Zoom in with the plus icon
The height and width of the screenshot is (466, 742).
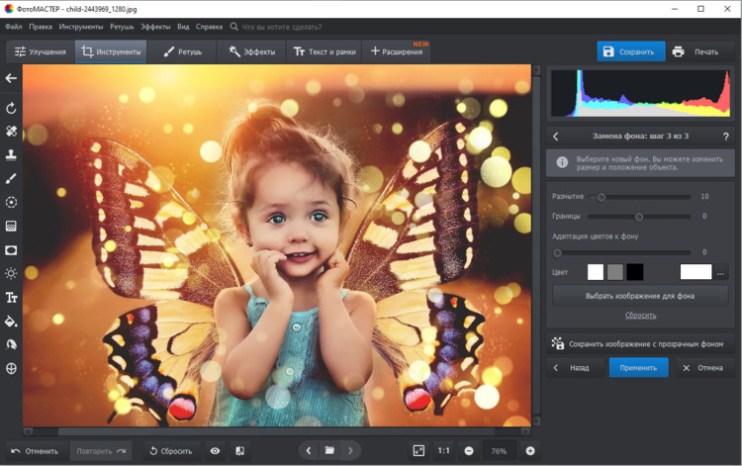tap(530, 450)
